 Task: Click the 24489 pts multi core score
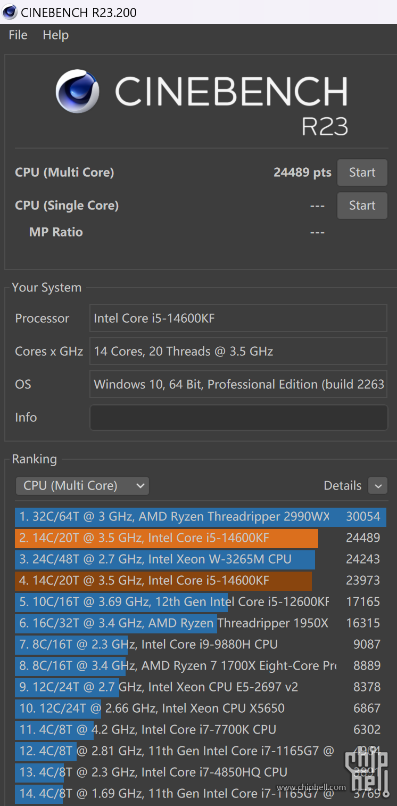click(x=302, y=173)
